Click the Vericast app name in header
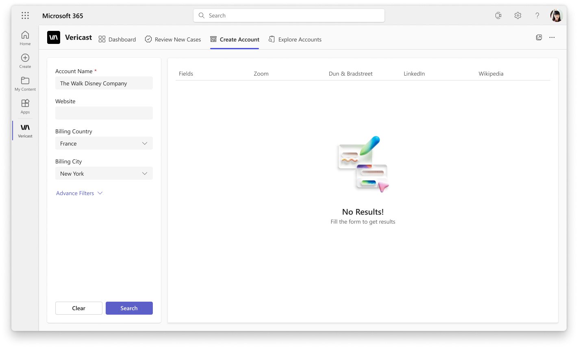The width and height of the screenshot is (578, 348). click(x=78, y=37)
